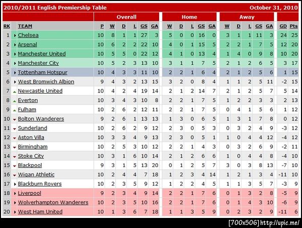The width and height of the screenshot is (302, 228).
Task: Select the Overall column group header
Action: pyautogui.click(x=126, y=17)
